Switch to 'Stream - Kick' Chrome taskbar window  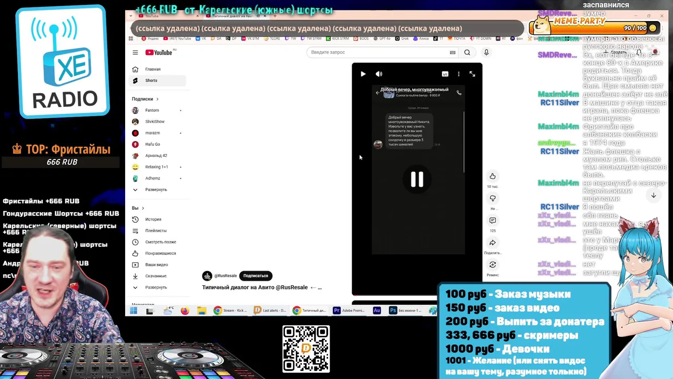pyautogui.click(x=230, y=311)
